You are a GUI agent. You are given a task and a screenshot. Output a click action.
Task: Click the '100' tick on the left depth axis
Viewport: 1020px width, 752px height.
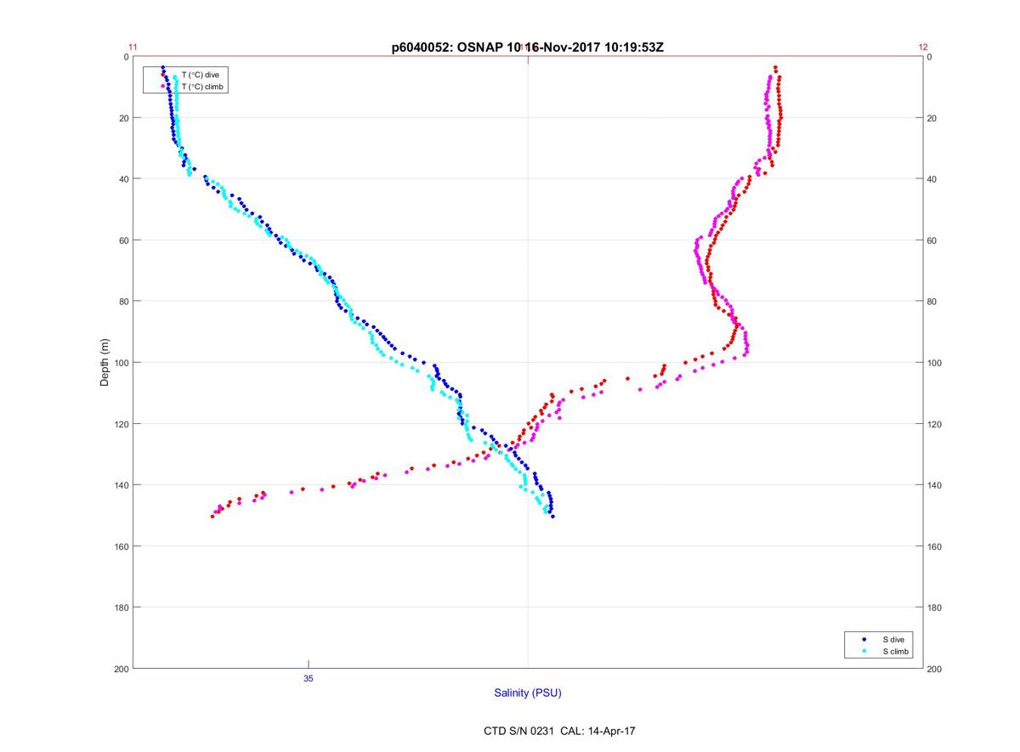[x=122, y=363]
